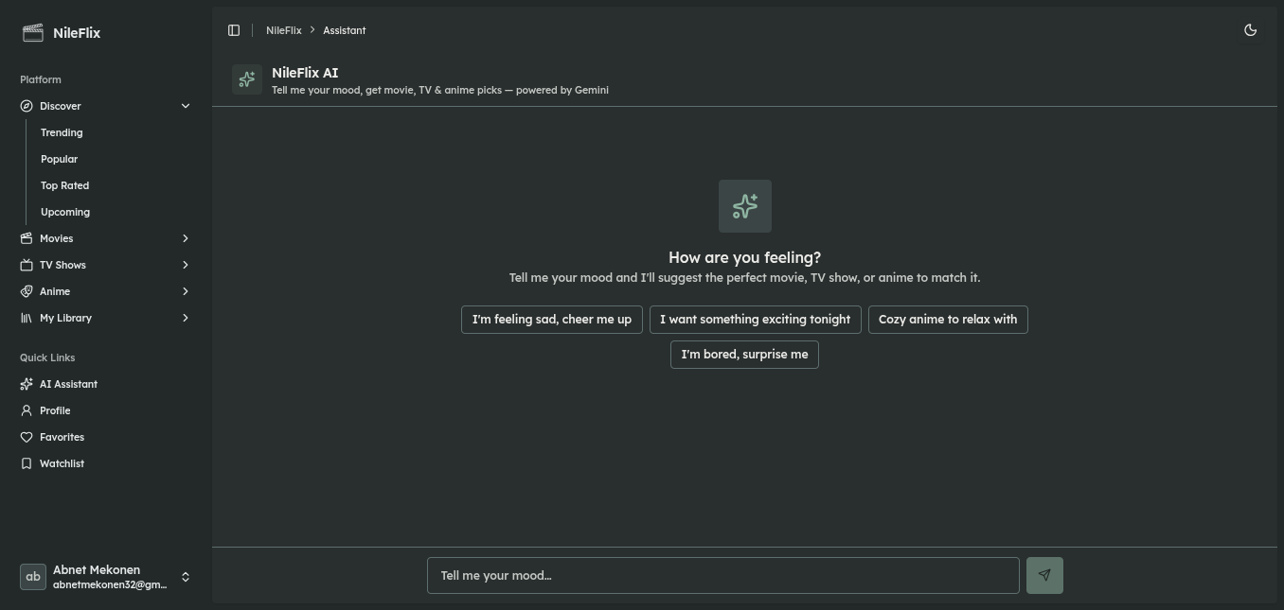Select 'Cozy anime to relax with' suggestion
The image size is (1284, 610).
pos(948,320)
